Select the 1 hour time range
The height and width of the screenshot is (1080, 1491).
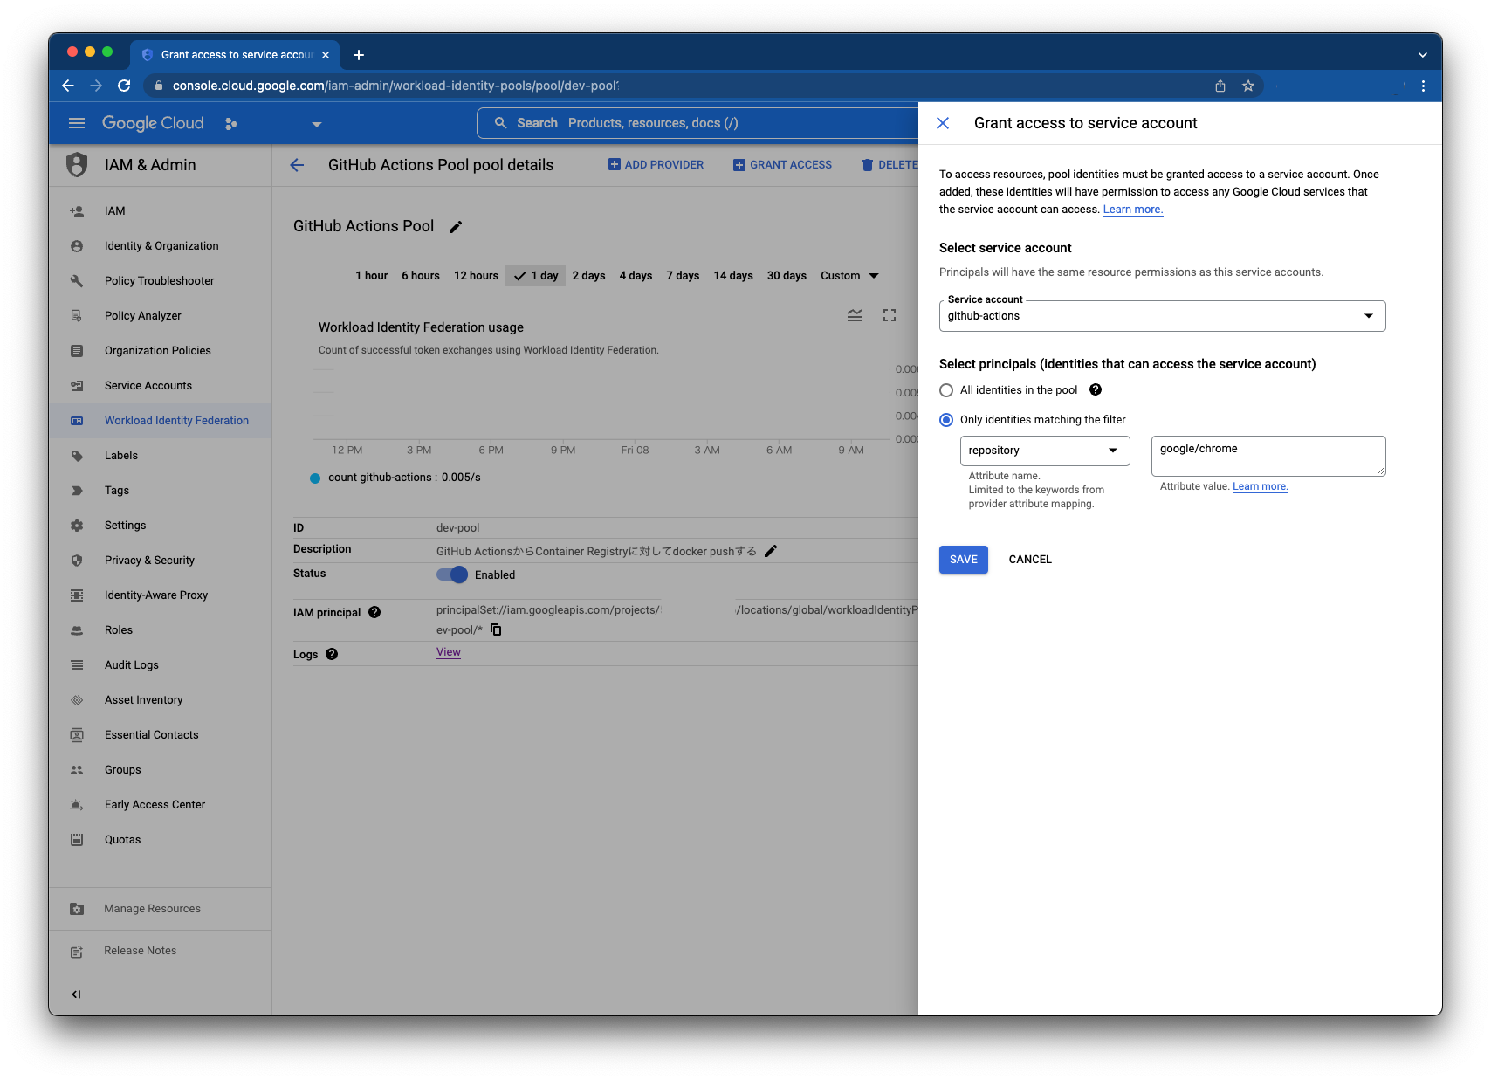(x=371, y=276)
